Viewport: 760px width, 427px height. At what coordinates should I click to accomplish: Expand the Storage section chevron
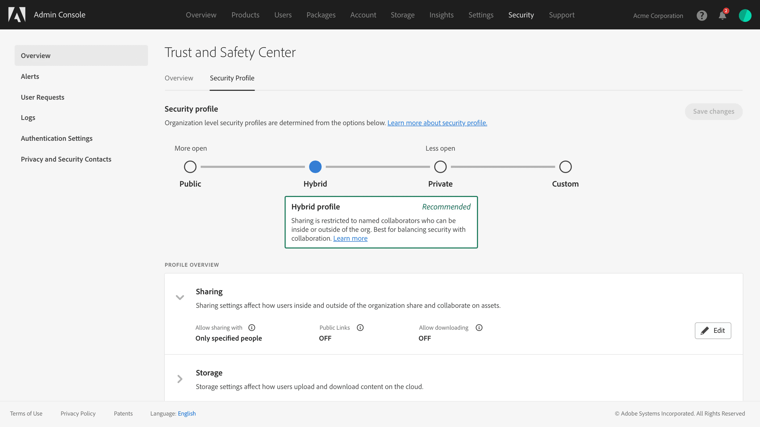coord(180,379)
